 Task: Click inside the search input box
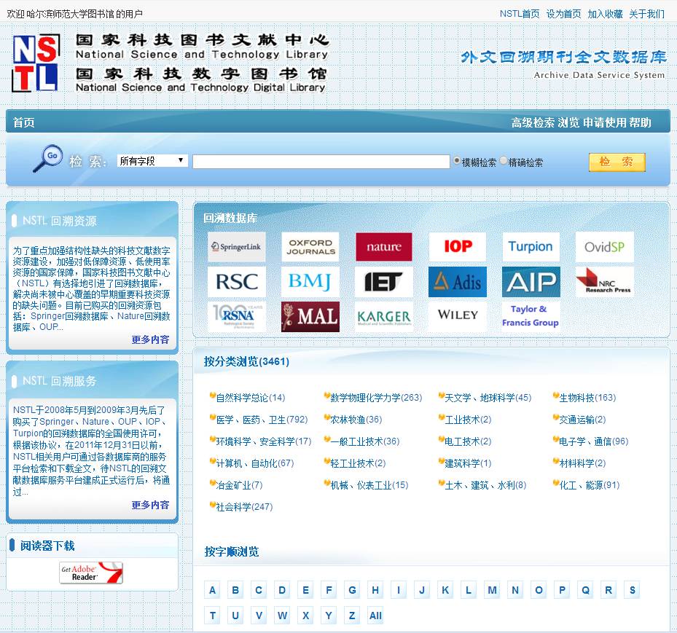321,161
